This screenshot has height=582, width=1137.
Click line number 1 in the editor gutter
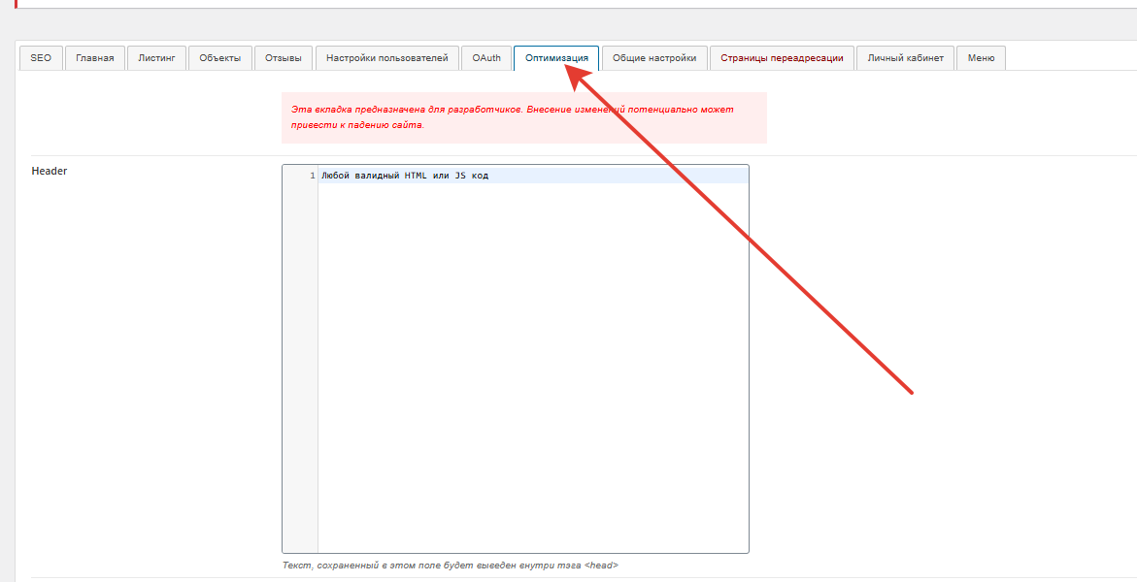[312, 176]
